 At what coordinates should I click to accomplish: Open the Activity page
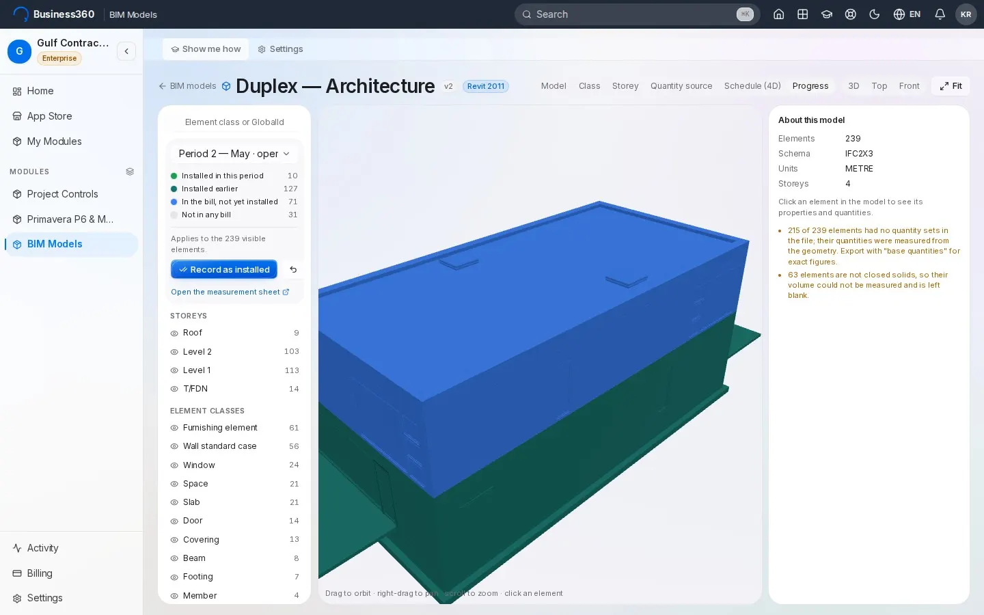pyautogui.click(x=71, y=548)
